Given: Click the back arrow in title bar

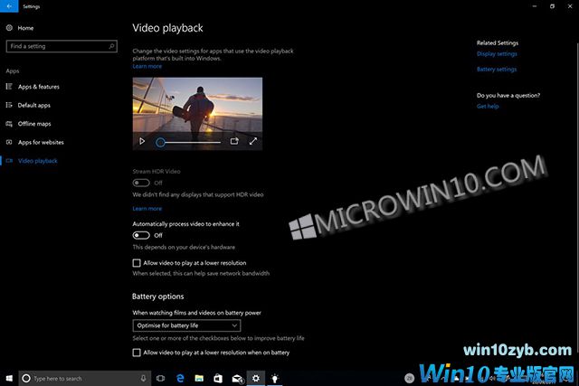Looking at the screenshot, I should (8, 5).
